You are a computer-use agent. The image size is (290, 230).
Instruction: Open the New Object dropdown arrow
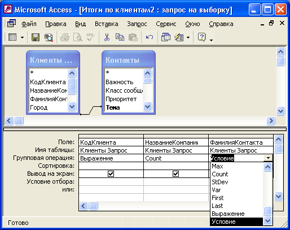tap(188, 37)
